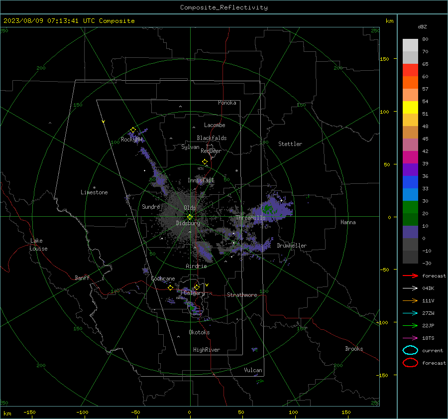Click the Vulcan map label
Viewport: 448px width, 419px height.
[x=253, y=370]
